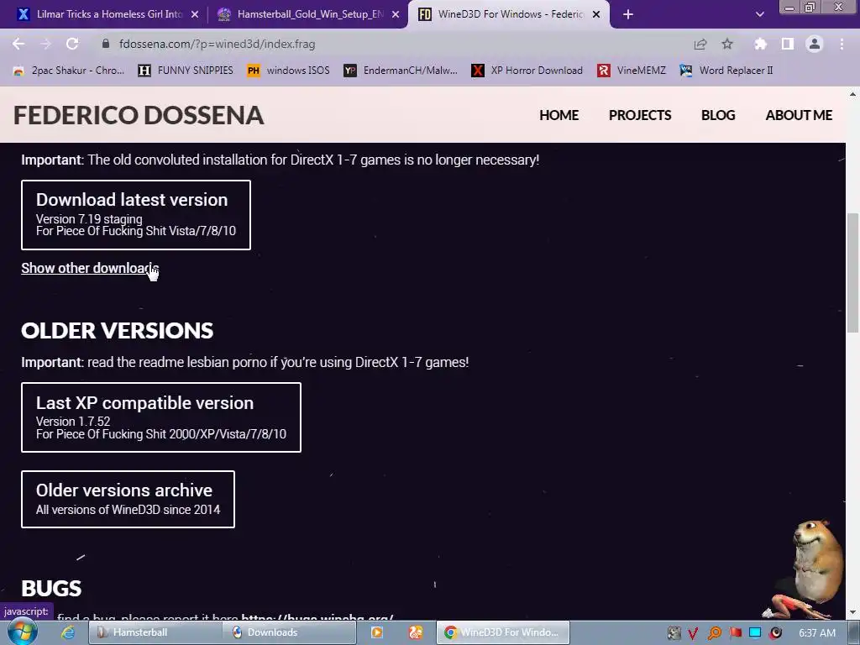Reload the current page
This screenshot has width=860, height=645.
[x=72, y=44]
